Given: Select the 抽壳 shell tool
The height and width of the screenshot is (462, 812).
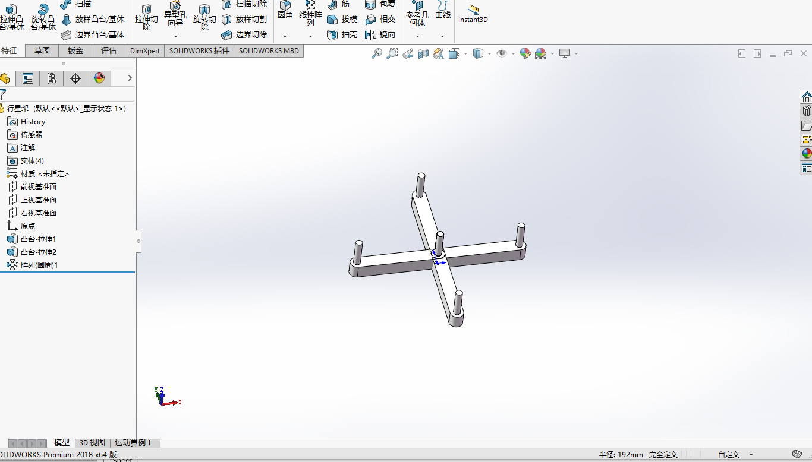Looking at the screenshot, I should click(342, 35).
